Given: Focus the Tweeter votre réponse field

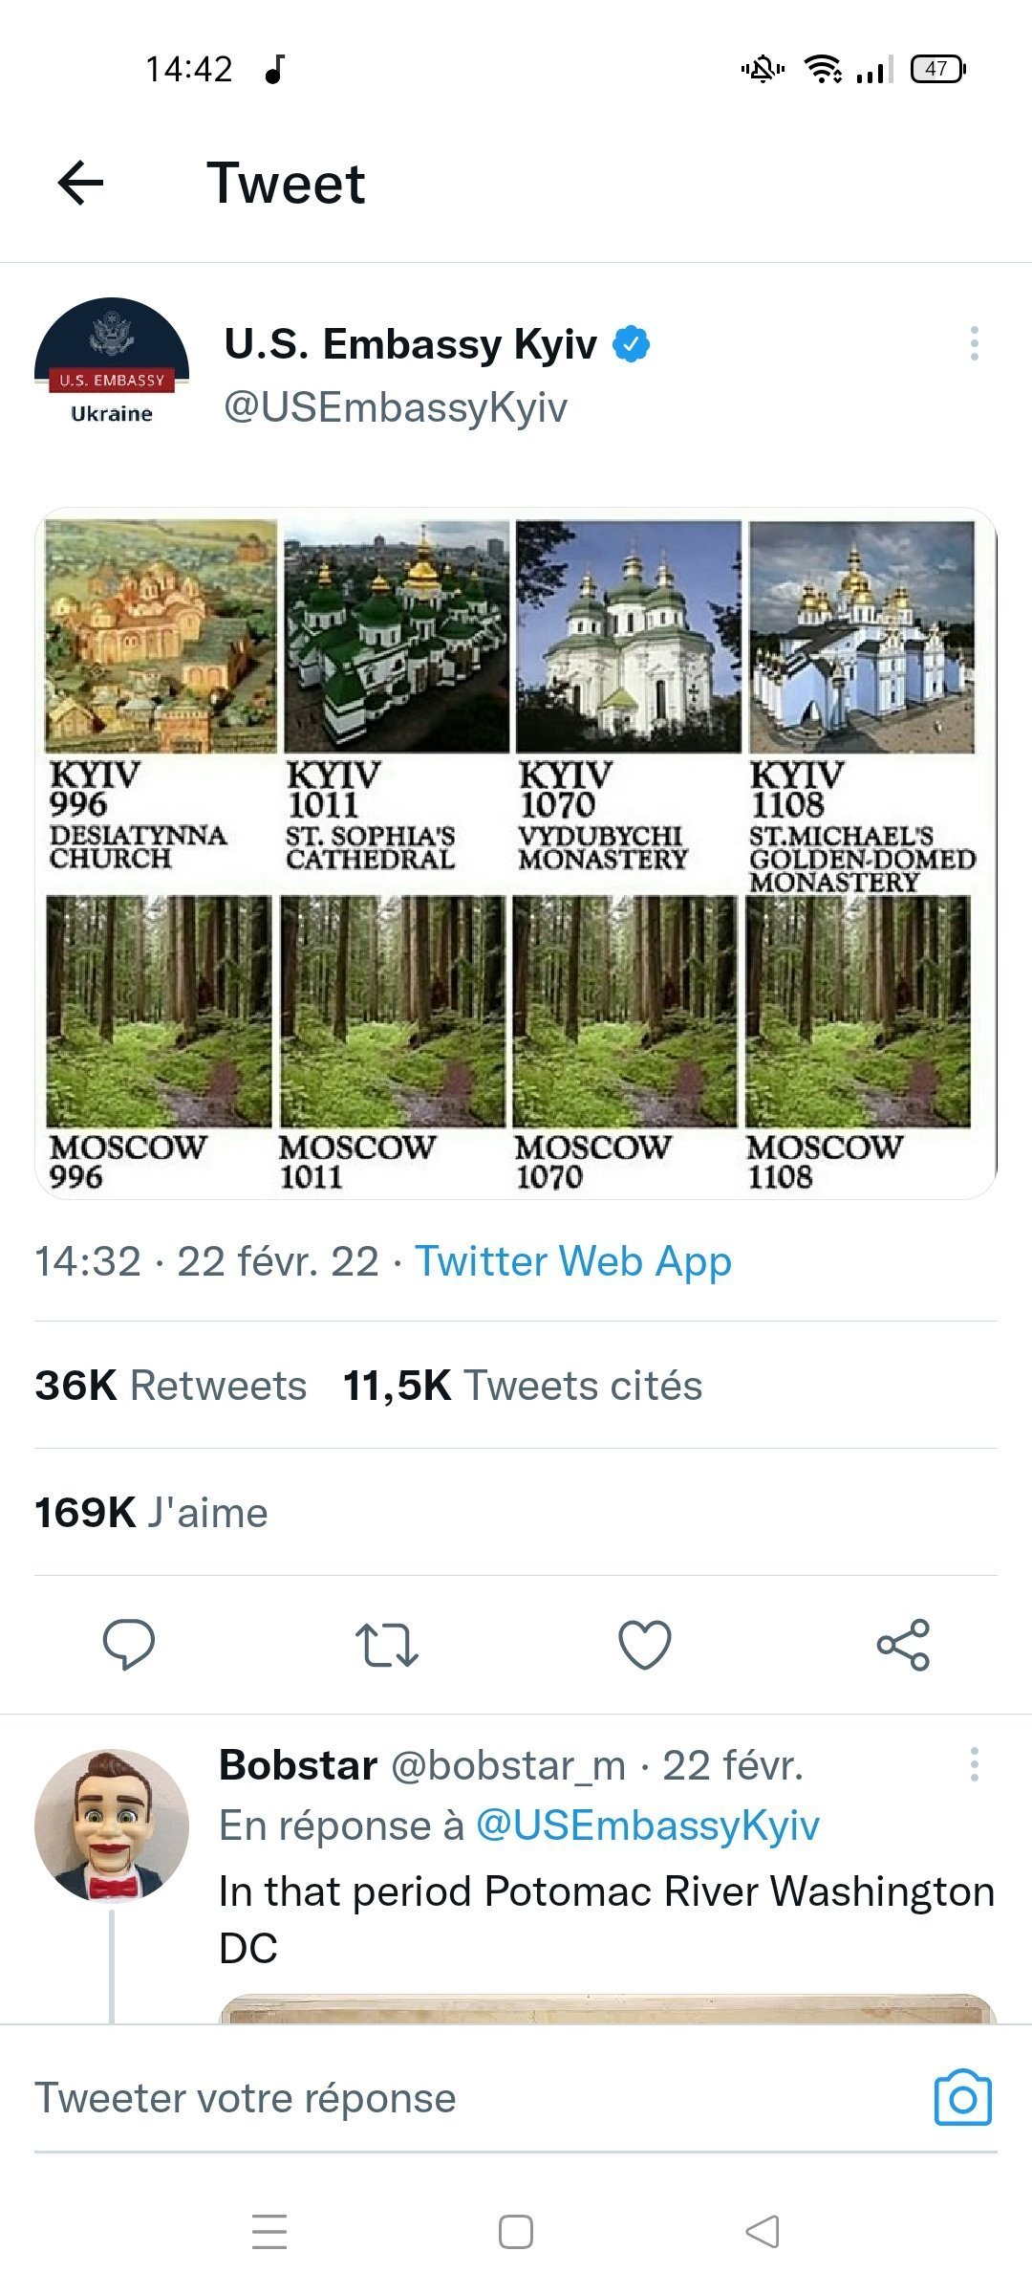Looking at the screenshot, I should coord(430,2099).
